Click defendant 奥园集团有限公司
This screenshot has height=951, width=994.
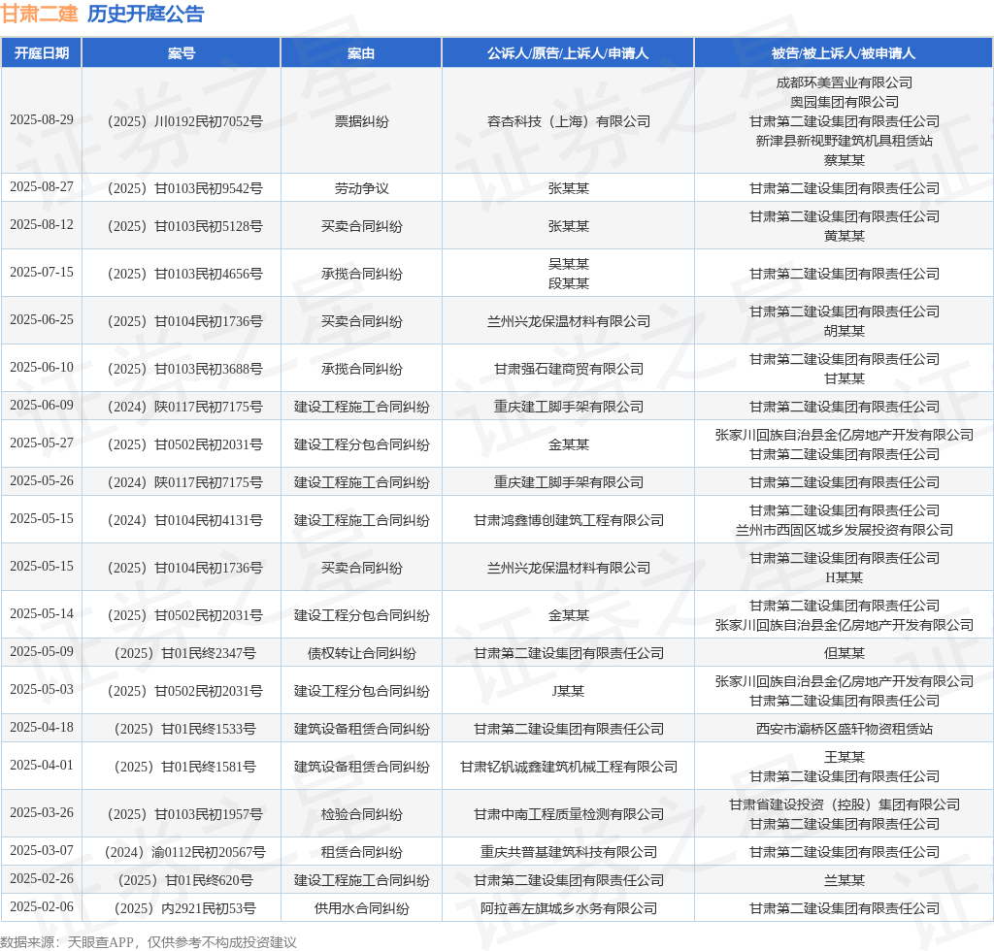pyautogui.click(x=845, y=102)
